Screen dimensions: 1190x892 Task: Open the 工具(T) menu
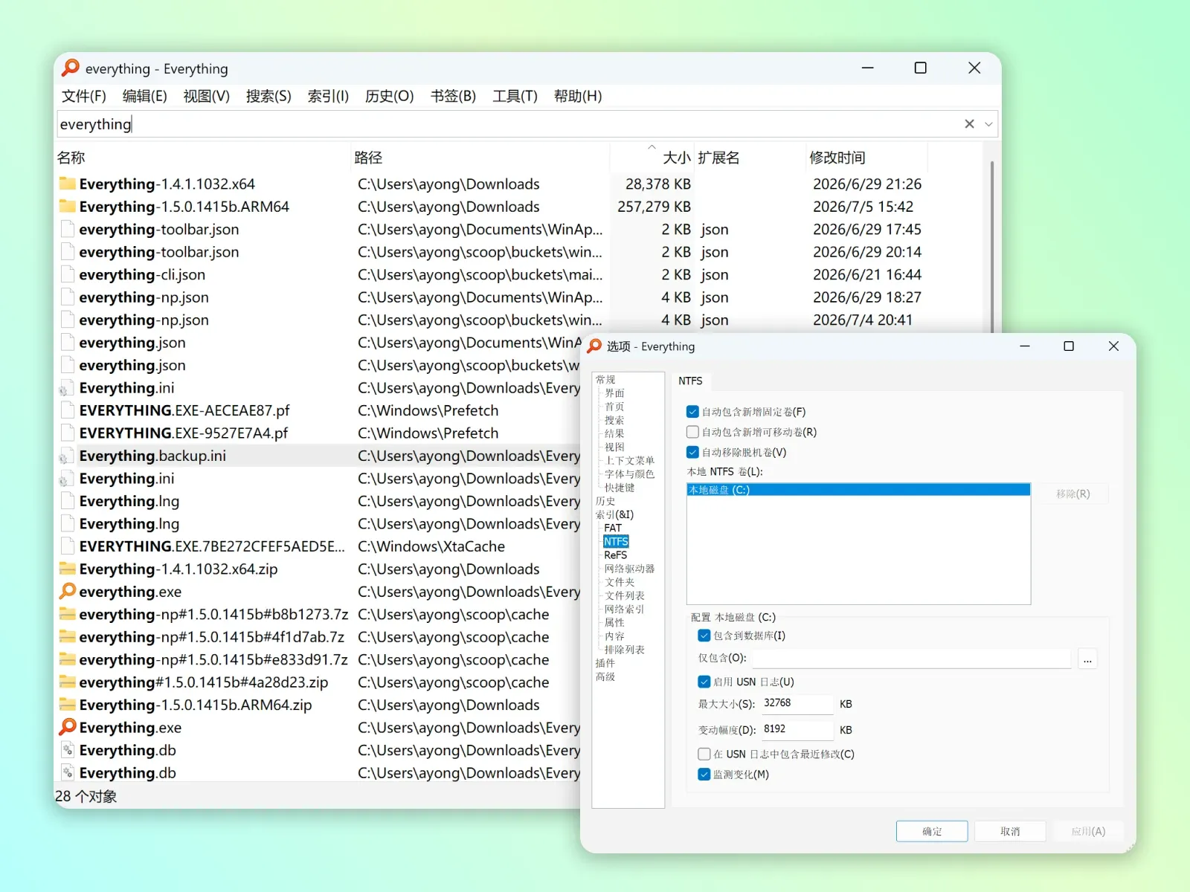point(515,96)
